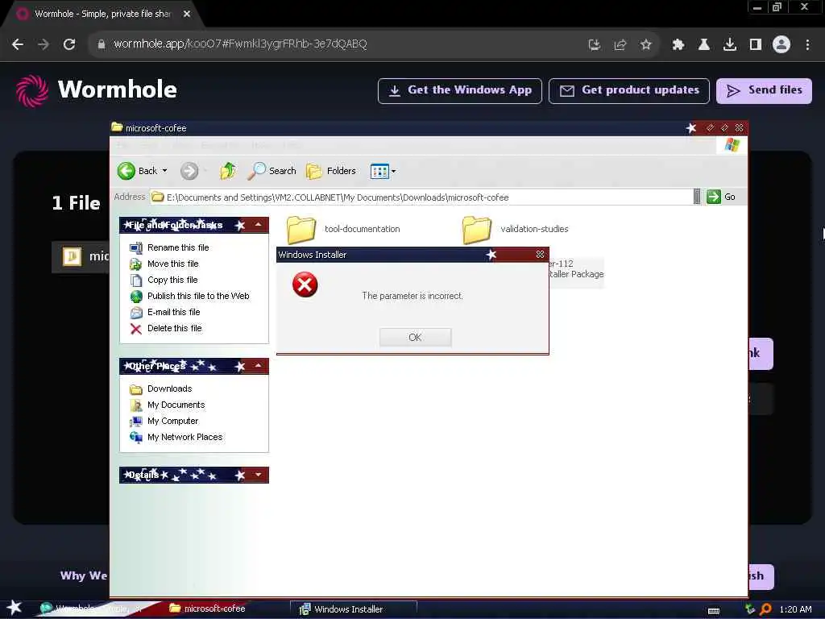Image resolution: width=825 pixels, height=619 pixels.
Task: Open Search in Explorer toolbar
Action: click(x=272, y=171)
